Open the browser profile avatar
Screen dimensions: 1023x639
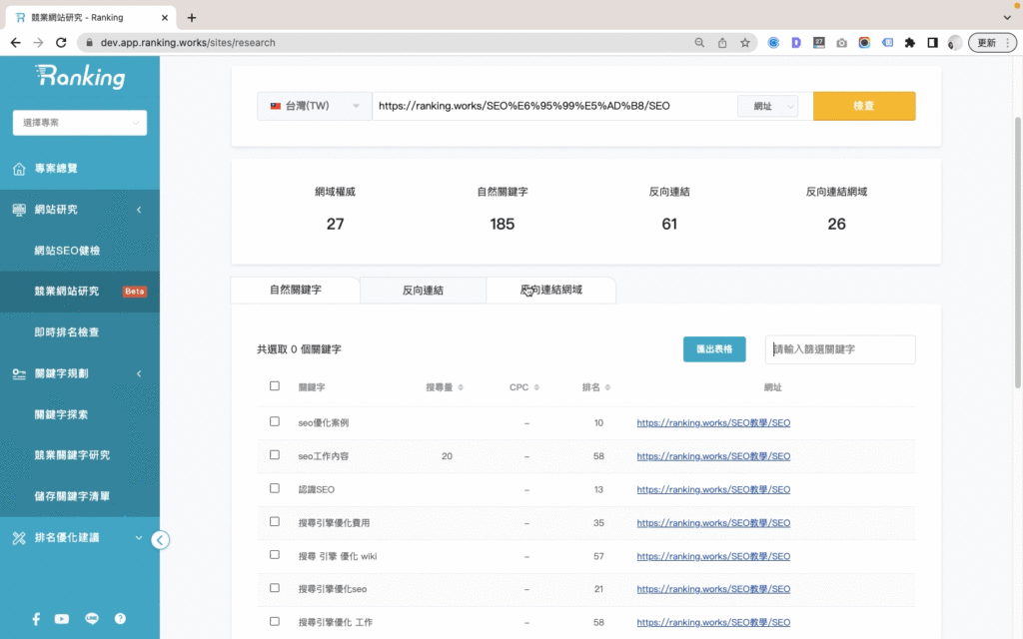pyautogui.click(x=954, y=42)
